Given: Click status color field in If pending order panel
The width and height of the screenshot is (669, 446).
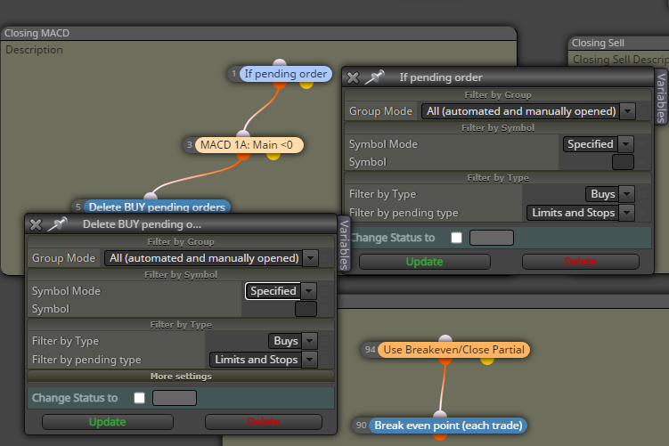Looking at the screenshot, I should coord(492,238).
